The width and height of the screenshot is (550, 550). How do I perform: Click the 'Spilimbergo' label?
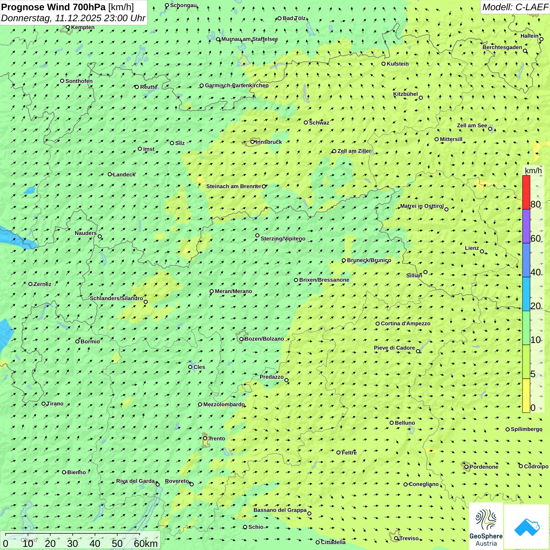point(526,429)
